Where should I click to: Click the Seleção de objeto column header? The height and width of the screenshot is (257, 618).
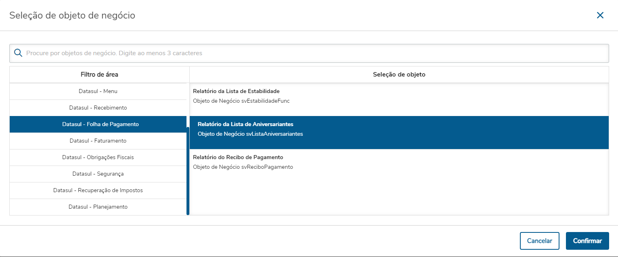tap(399, 75)
